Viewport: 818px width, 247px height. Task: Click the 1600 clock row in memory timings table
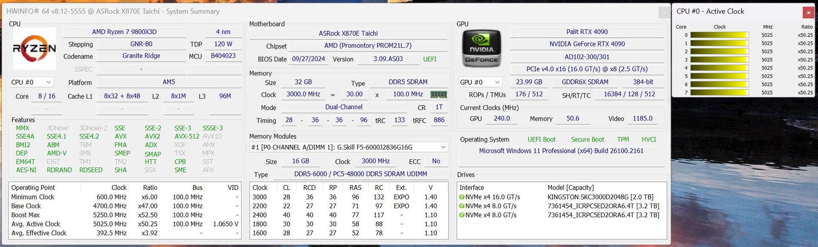pyautogui.click(x=349, y=233)
